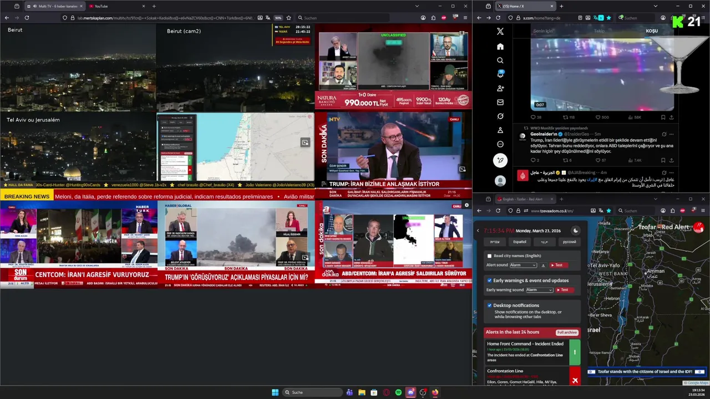Bookmark star in X browser address bar
The image size is (710, 399).
click(x=608, y=18)
